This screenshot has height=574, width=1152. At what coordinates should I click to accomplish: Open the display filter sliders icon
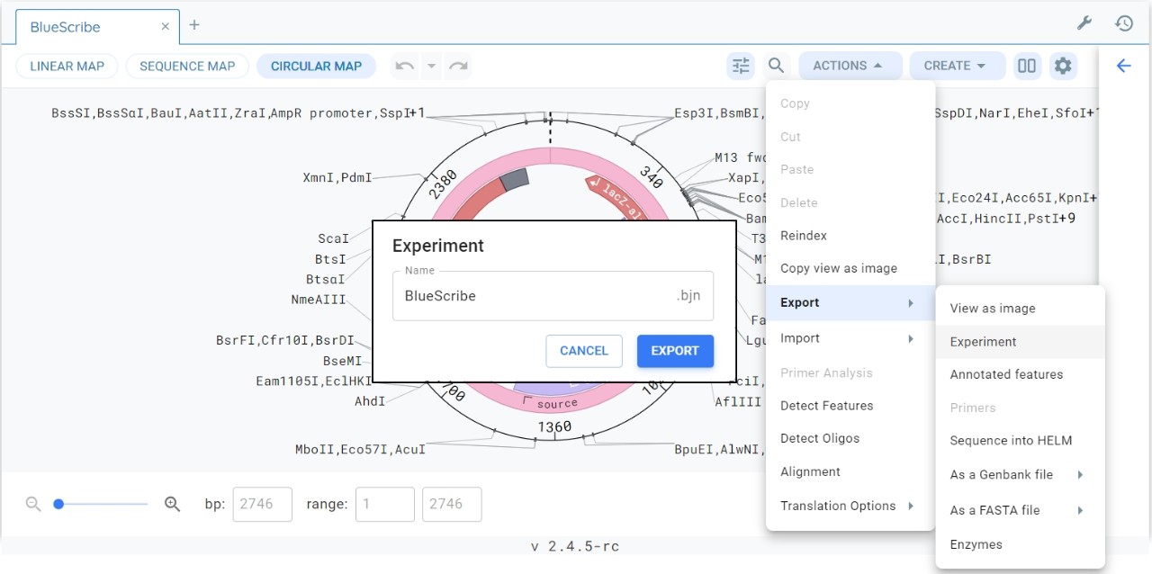[741, 66]
